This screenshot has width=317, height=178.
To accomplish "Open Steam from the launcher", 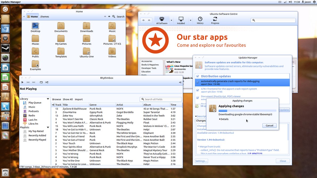I will 5,48.
